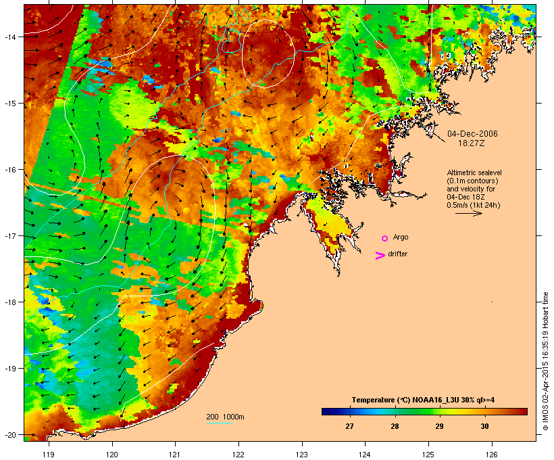Click the 124 longitude axis label

(365, 455)
